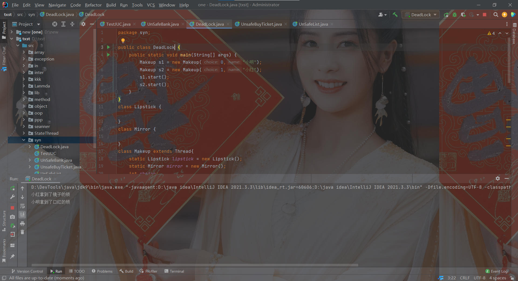
Task: Expand all in Project panel toolbar
Action: coord(63,24)
